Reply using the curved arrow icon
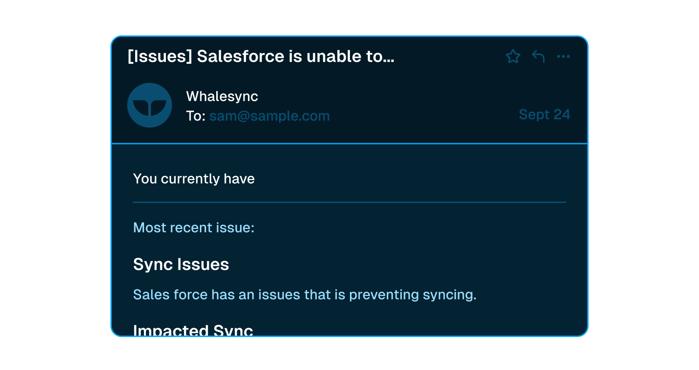Screen dimensions: 699x370 coord(538,57)
